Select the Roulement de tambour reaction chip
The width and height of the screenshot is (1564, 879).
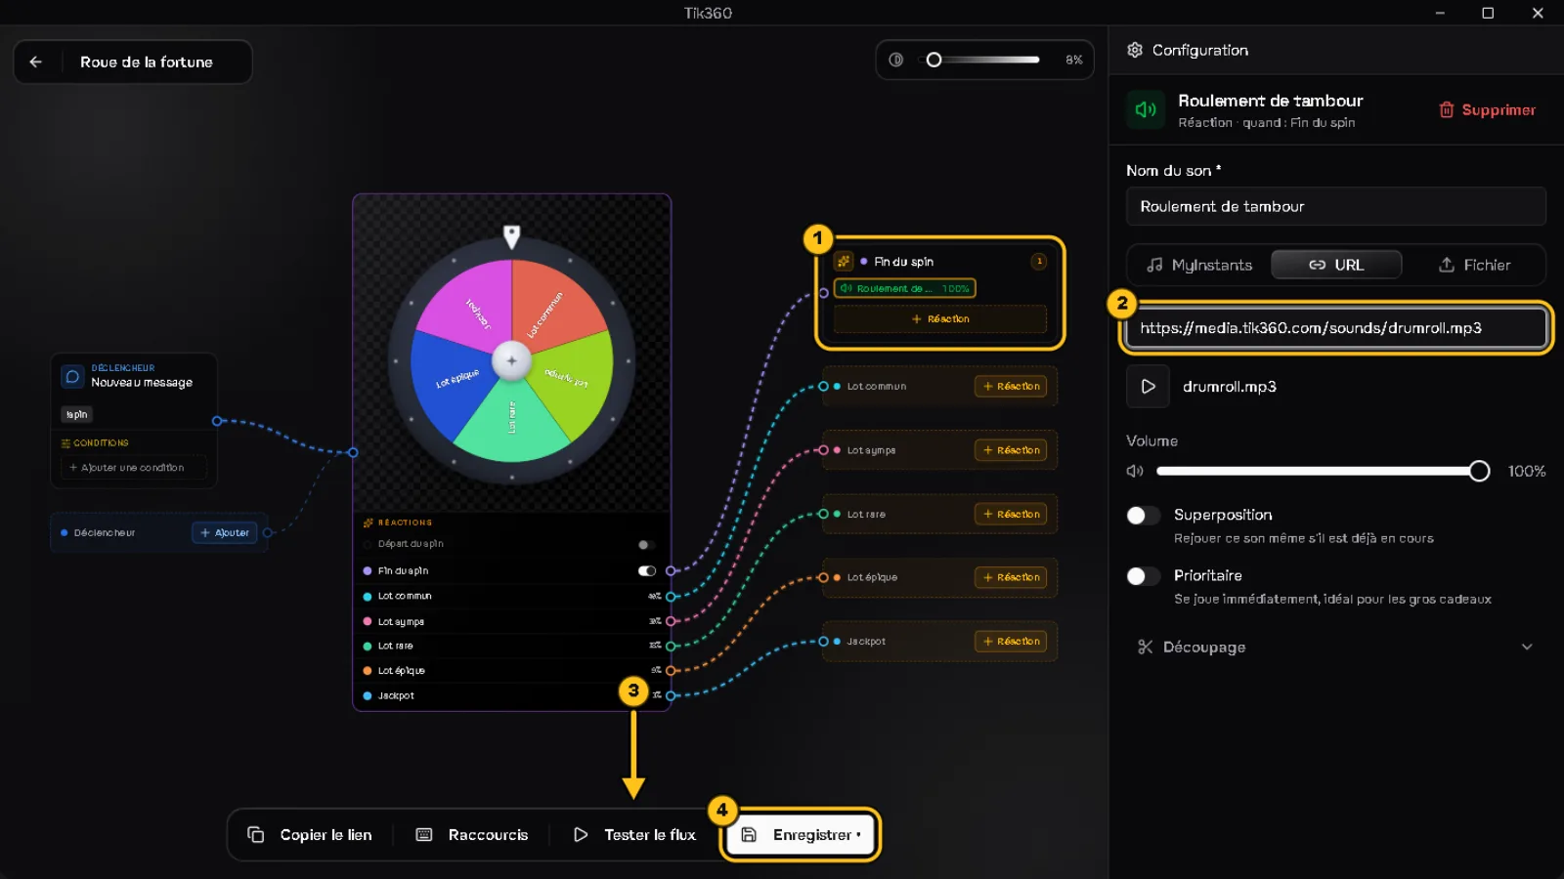[x=904, y=288]
